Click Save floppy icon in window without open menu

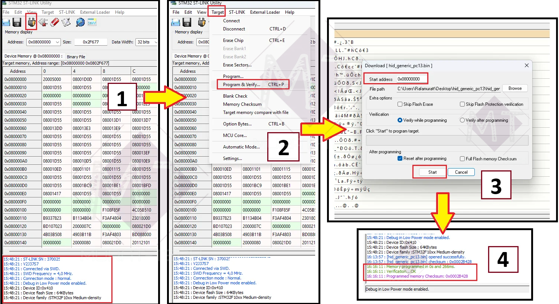[x=17, y=23]
